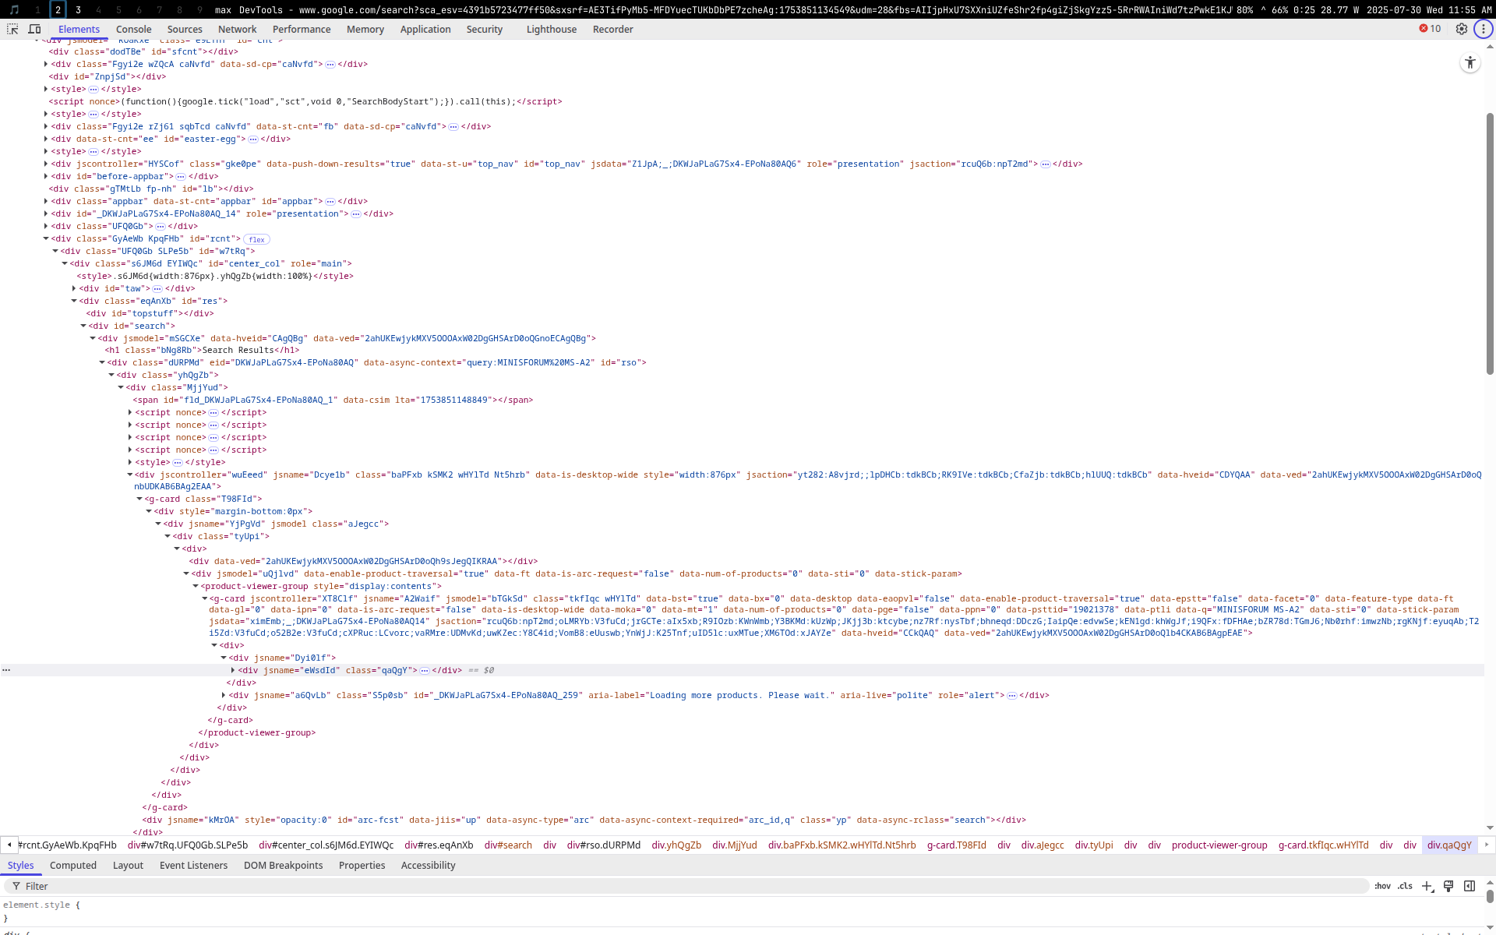Toggle rendering emulations paintbrush icon
1496x935 pixels.
click(x=1448, y=886)
